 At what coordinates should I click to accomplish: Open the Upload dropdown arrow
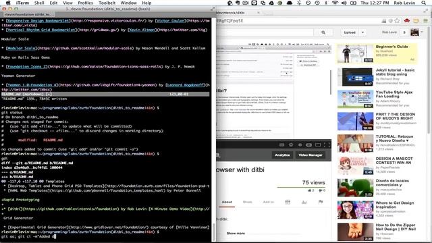[x=362, y=32]
